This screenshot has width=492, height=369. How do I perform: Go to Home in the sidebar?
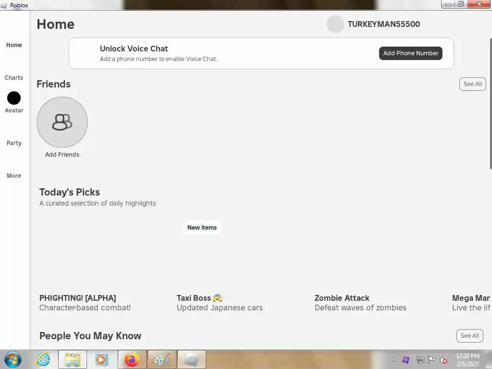click(x=14, y=45)
